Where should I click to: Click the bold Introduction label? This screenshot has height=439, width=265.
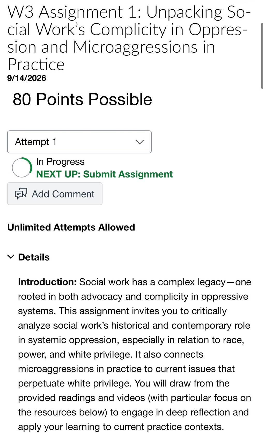pos(47,282)
